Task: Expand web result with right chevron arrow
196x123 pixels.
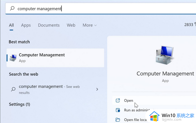Action: [97, 89]
